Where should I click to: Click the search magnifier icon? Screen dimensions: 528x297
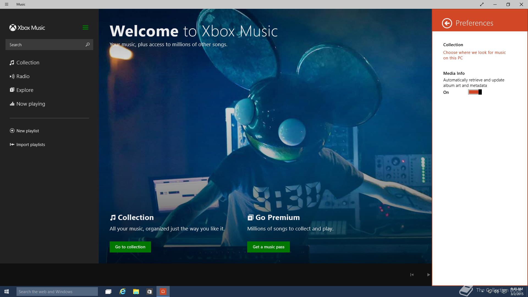(x=87, y=45)
